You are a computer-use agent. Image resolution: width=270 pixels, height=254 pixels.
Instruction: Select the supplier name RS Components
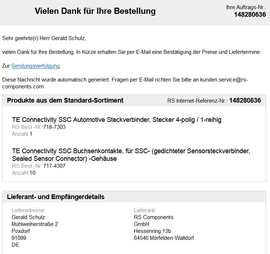click(154, 217)
